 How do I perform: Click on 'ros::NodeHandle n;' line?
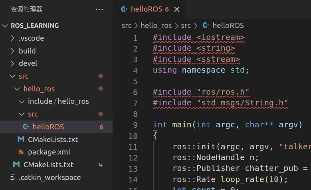coord(216,158)
